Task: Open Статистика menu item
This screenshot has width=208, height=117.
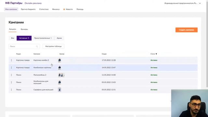Action: [44, 9]
